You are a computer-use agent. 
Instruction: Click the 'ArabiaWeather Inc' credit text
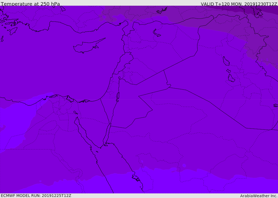[x=258, y=196]
